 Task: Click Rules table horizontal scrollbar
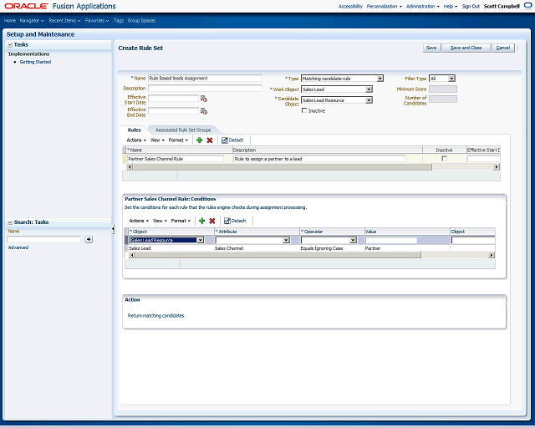pyautogui.click(x=283, y=167)
